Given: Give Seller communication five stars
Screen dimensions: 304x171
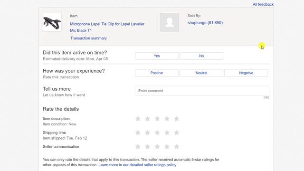Looking at the screenshot, I should pos(177,147).
